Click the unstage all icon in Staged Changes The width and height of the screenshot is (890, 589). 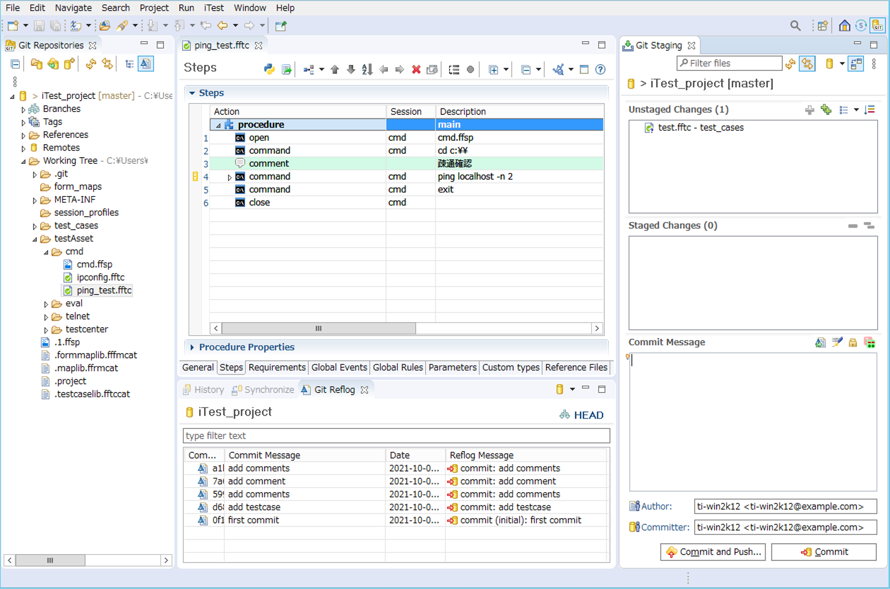click(x=869, y=225)
